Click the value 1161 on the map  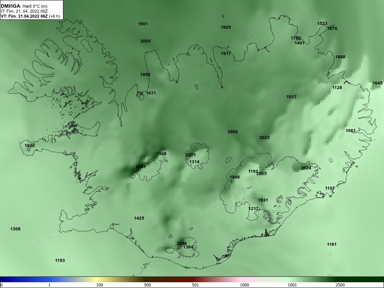click(x=332, y=244)
